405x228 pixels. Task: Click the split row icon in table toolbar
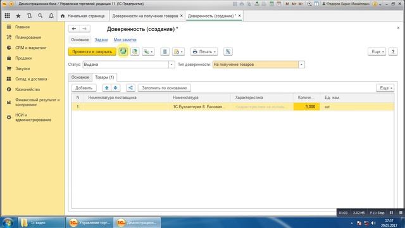[x=131, y=88]
